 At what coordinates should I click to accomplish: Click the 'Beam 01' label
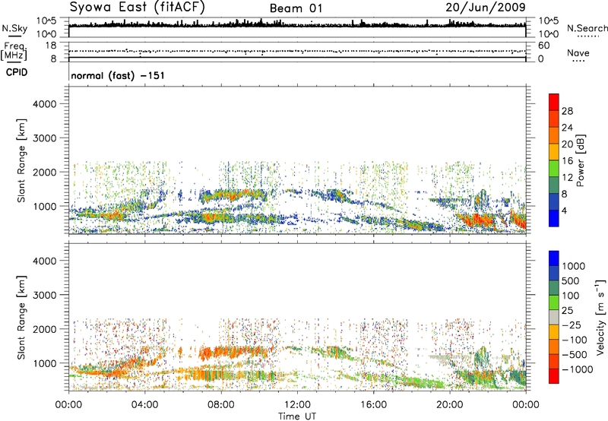[x=296, y=8]
